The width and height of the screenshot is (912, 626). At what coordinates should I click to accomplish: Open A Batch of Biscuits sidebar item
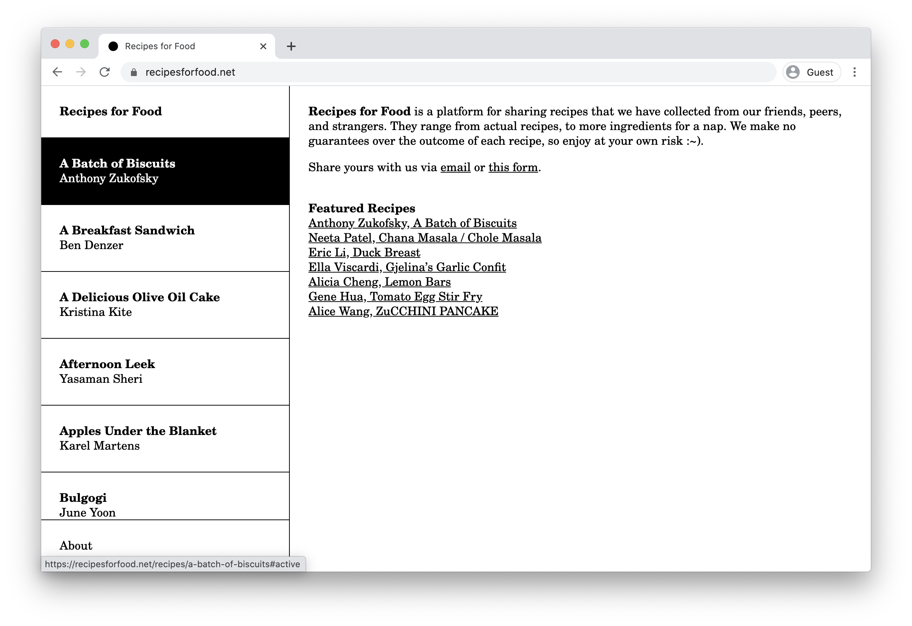tap(165, 171)
